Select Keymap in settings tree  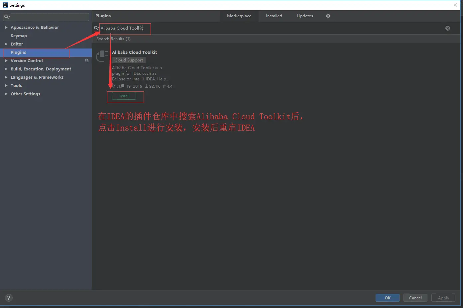point(19,36)
